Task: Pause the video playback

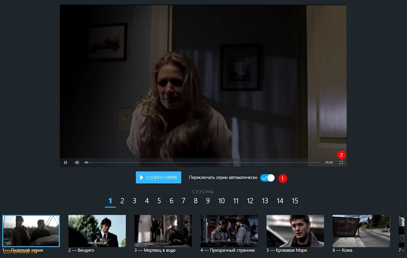Action: click(x=65, y=163)
